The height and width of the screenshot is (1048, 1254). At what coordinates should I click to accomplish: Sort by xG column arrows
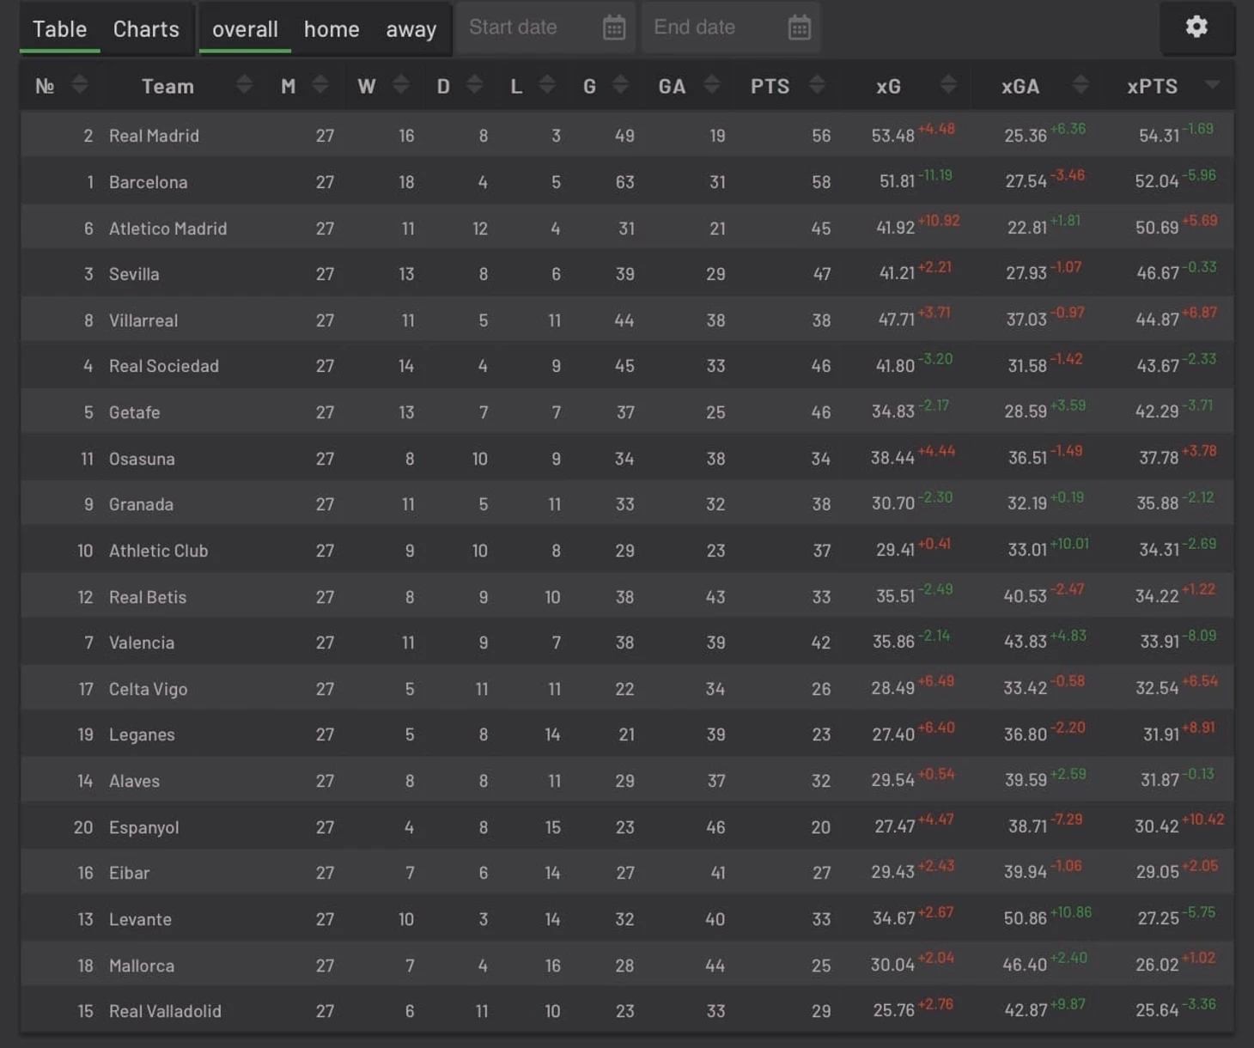(948, 84)
